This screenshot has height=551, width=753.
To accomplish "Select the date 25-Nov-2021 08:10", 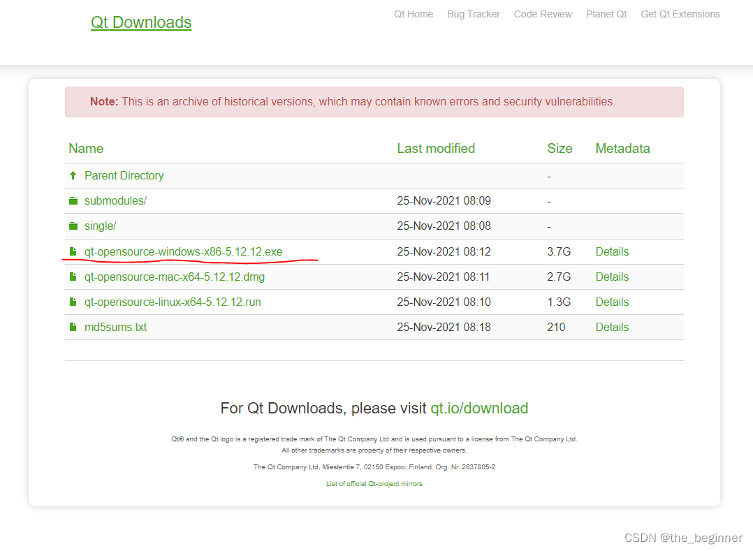I will 444,302.
